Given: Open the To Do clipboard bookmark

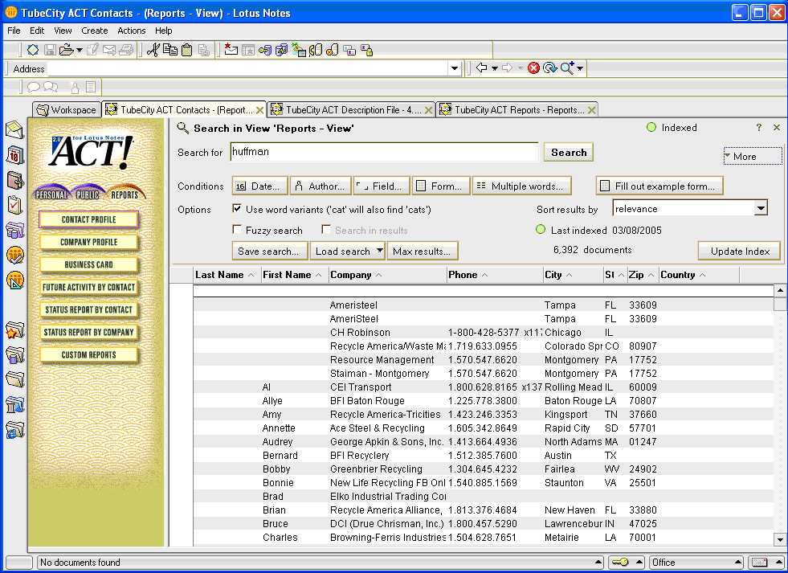Looking at the screenshot, I should tap(14, 205).
